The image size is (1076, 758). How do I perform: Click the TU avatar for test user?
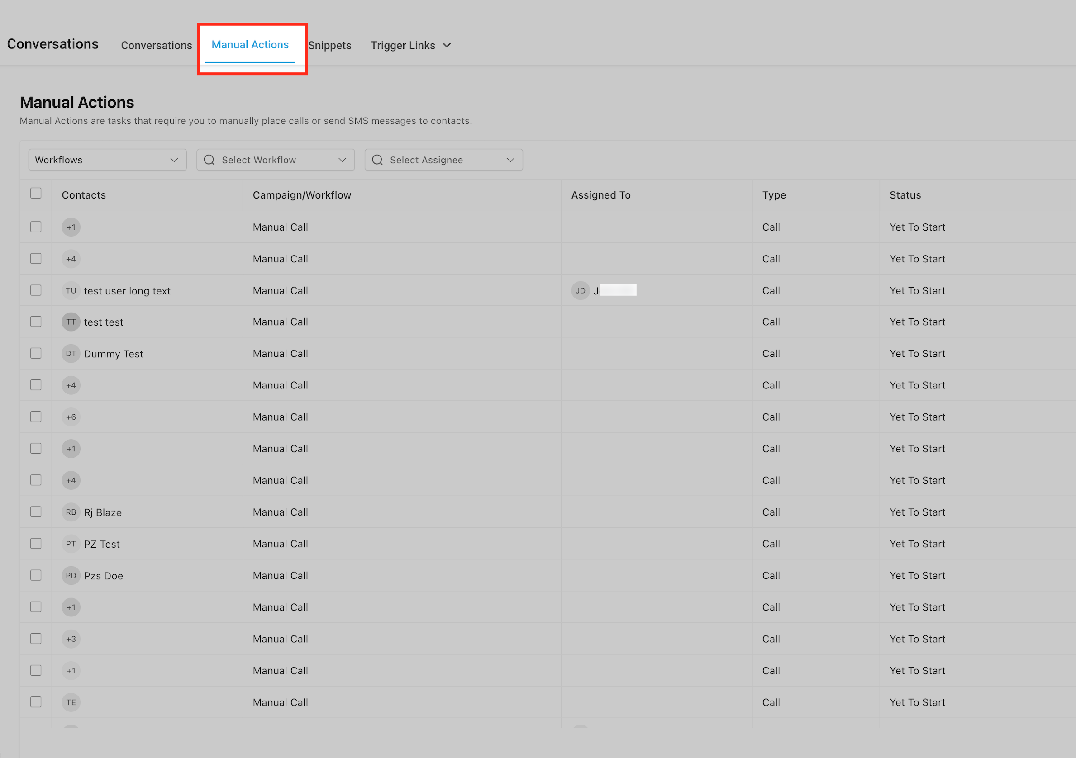pos(71,290)
